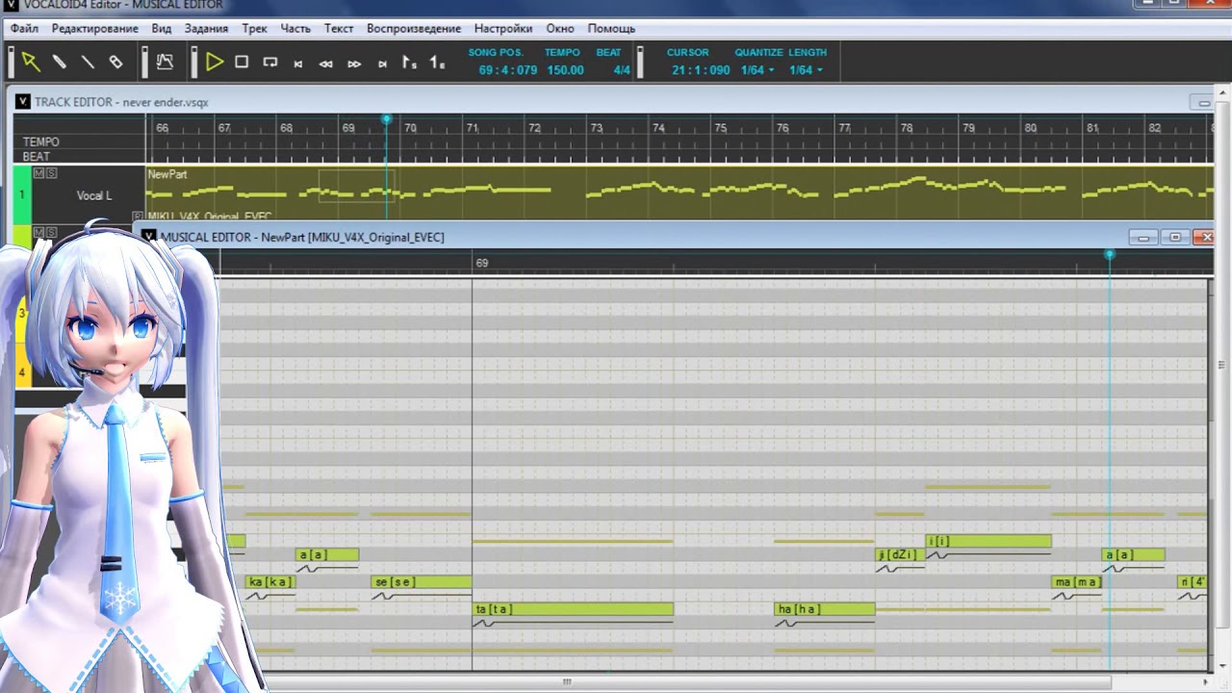The image size is (1232, 693).
Task: Select the note ta [ t a ]
Action: coord(573,609)
